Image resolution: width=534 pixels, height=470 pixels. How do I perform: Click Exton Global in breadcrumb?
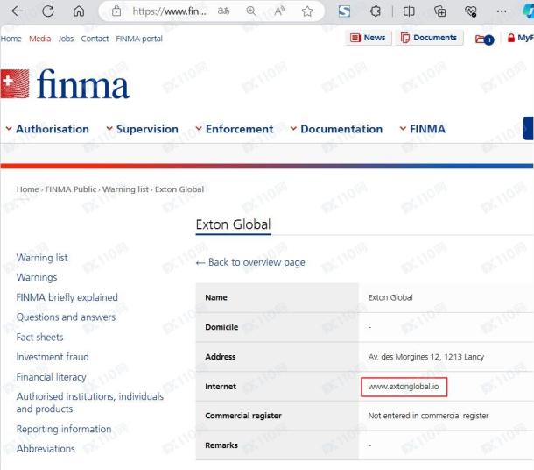pyautogui.click(x=179, y=189)
